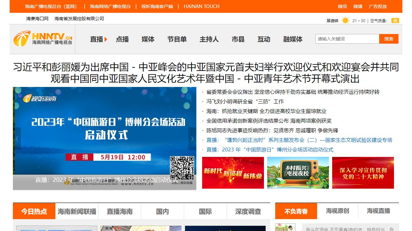Viewport: 412px width, 231px height.
Task: Show the next carousel slide
Action: 192,139
